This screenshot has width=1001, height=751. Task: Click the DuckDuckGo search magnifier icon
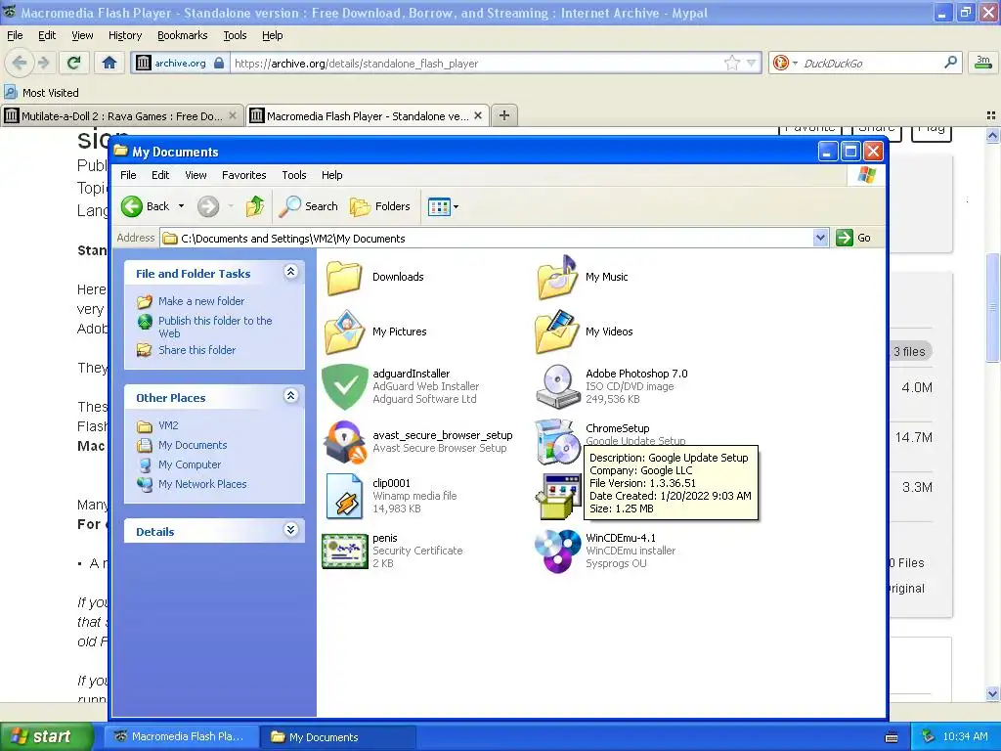(x=950, y=62)
